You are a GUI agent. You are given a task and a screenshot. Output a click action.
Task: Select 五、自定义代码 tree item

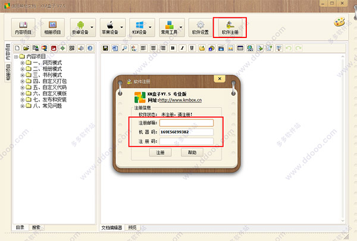(50, 87)
